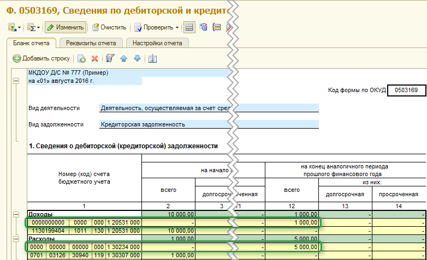Image resolution: width=427 pixels, height=260 pixels.
Task: Open the Проверить dropdown arrow
Action: 177,27
